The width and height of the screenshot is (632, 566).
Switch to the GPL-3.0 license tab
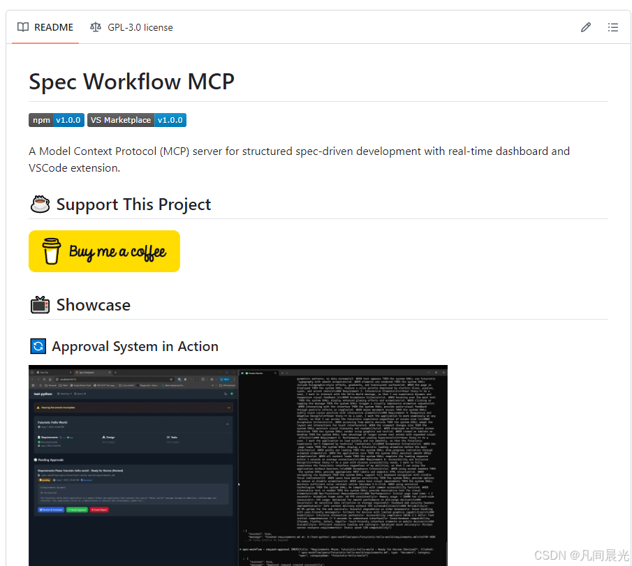[x=131, y=27]
